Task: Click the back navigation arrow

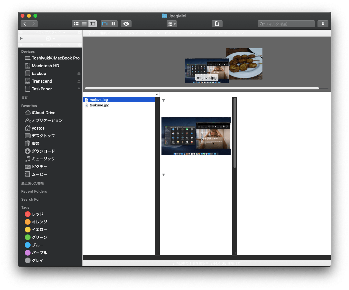Action: click(x=25, y=24)
